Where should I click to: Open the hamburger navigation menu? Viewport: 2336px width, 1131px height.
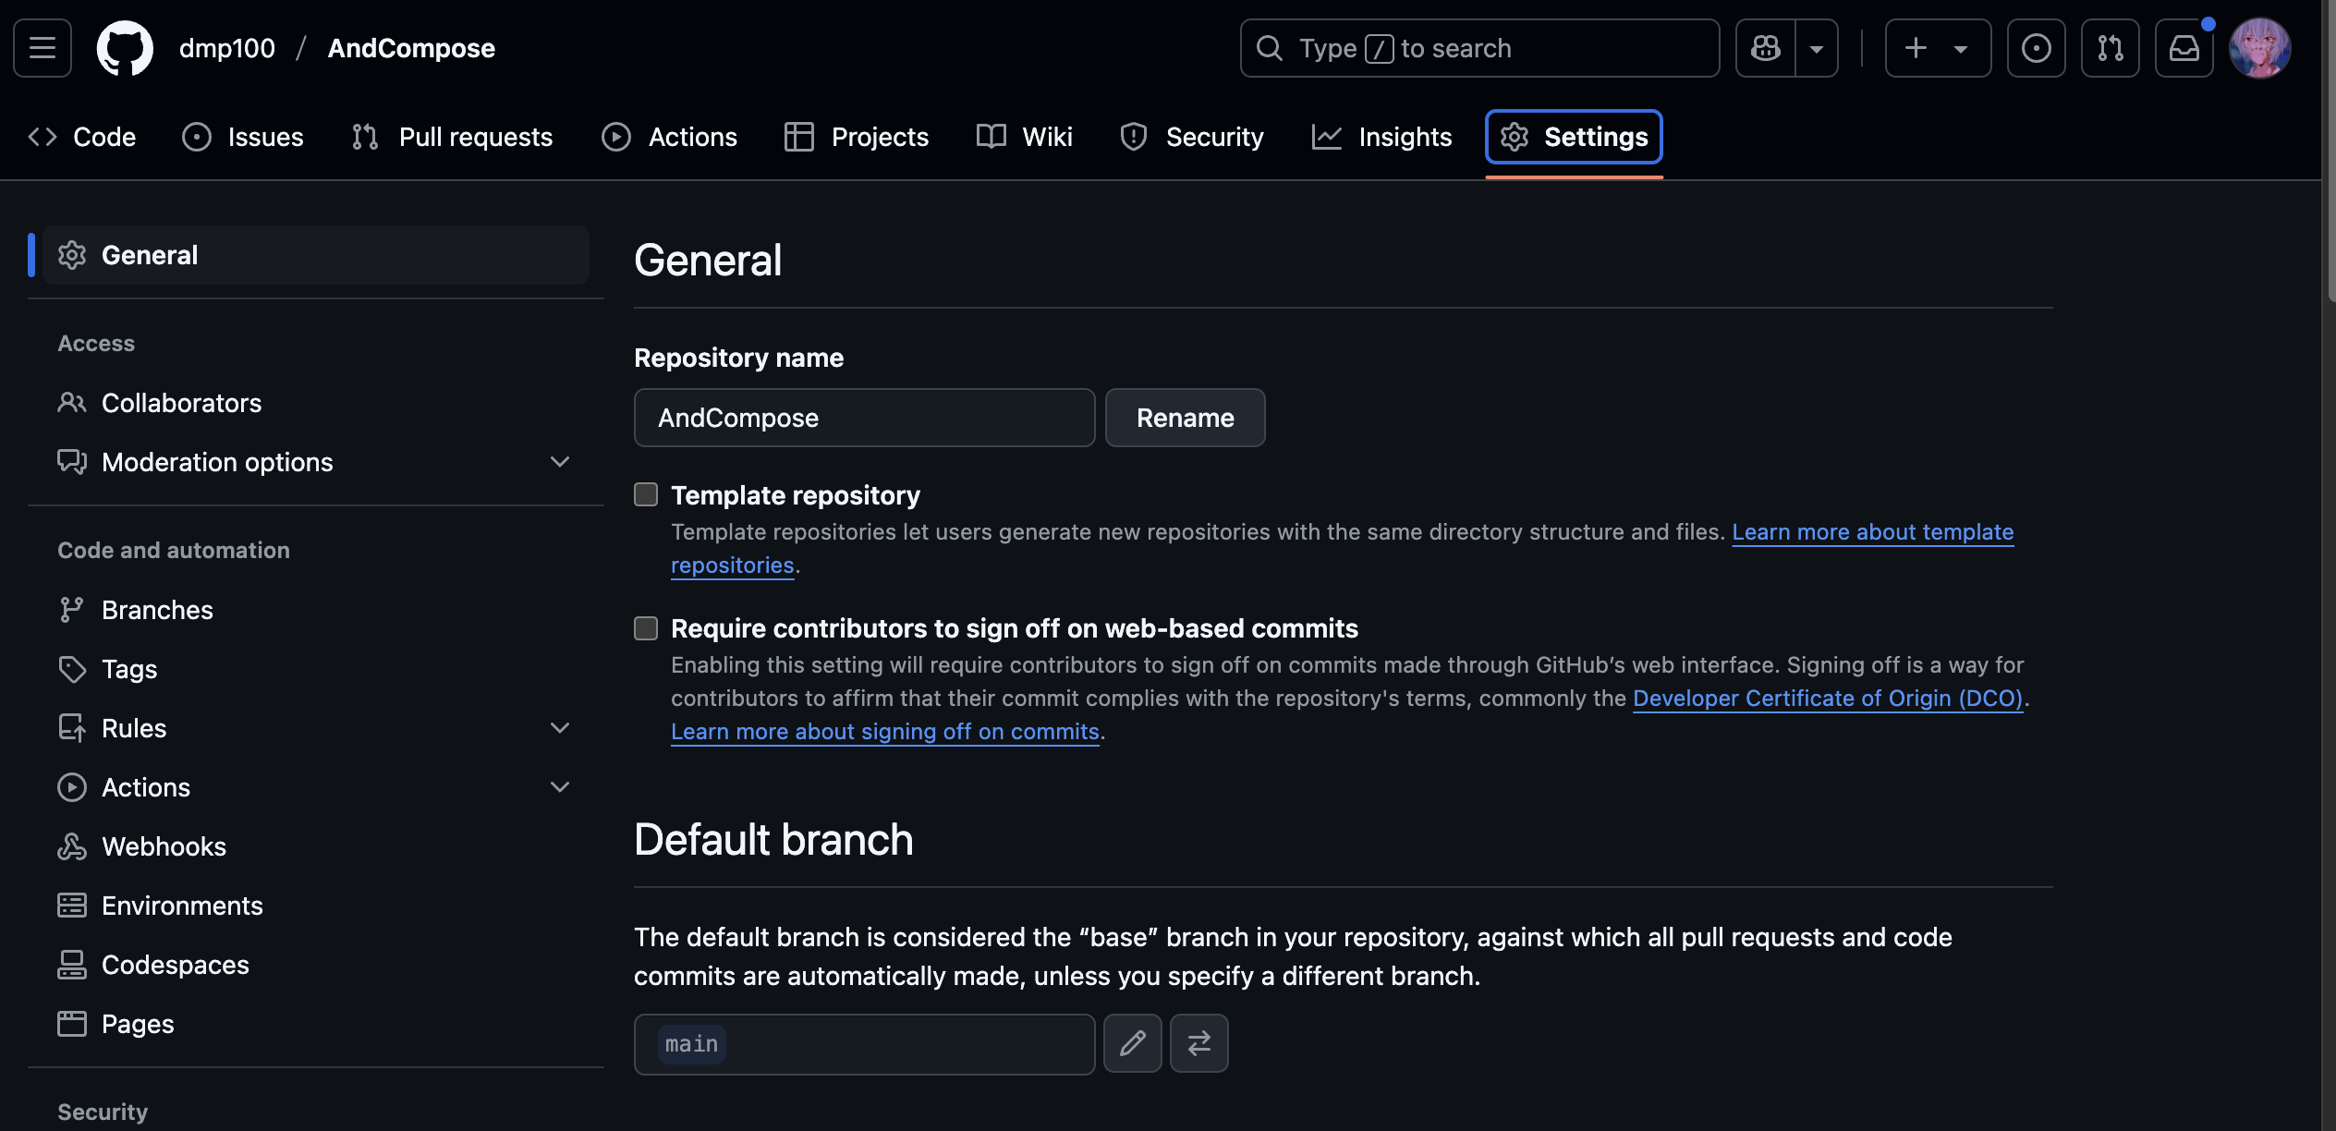(x=43, y=48)
